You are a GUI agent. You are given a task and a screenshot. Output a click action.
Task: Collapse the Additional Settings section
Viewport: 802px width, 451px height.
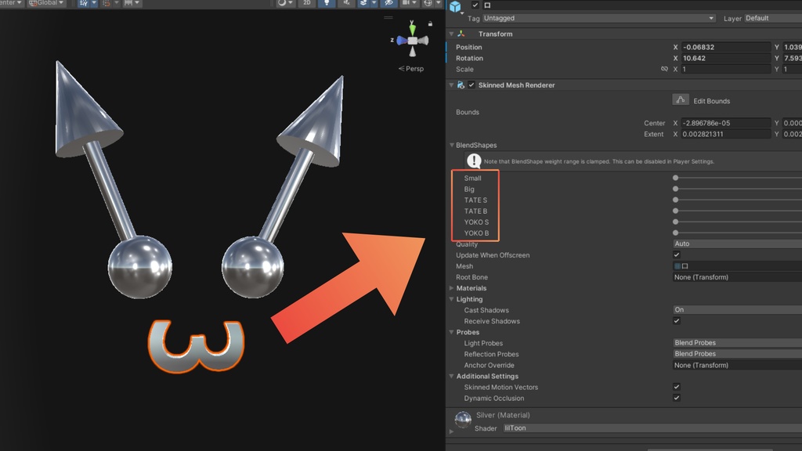(452, 376)
